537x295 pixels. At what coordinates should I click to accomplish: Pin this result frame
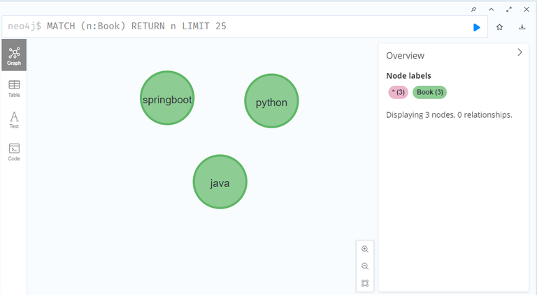click(473, 9)
